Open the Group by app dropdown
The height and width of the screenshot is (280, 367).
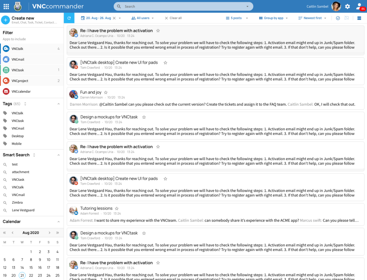(273, 18)
